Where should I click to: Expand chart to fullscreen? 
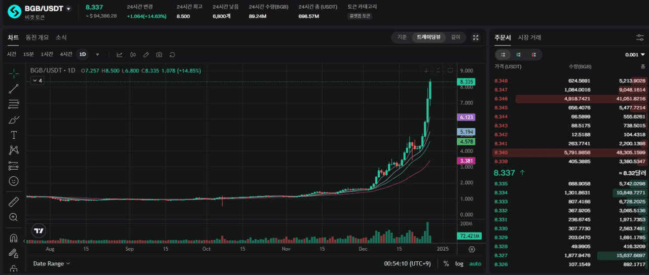[476, 37]
